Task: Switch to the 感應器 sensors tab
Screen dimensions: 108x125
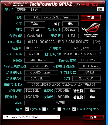Action: click(21, 10)
